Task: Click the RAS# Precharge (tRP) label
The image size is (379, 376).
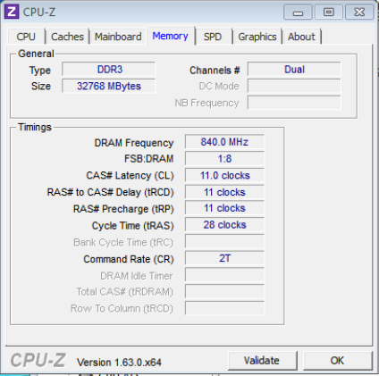Action: coord(123,209)
